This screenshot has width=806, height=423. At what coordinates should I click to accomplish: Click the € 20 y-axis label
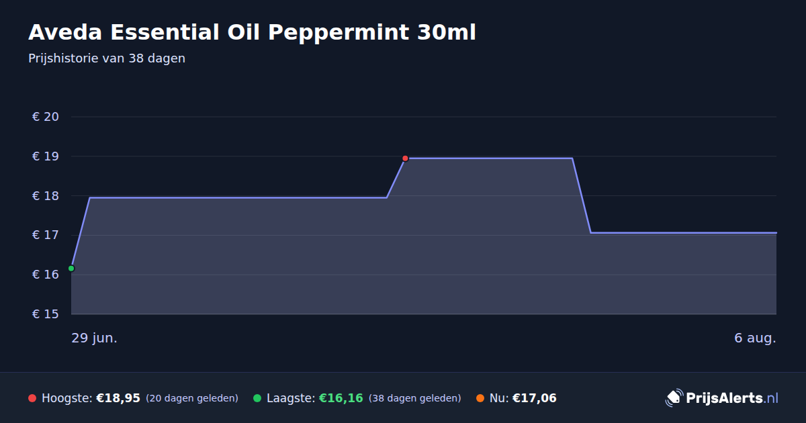(x=46, y=117)
